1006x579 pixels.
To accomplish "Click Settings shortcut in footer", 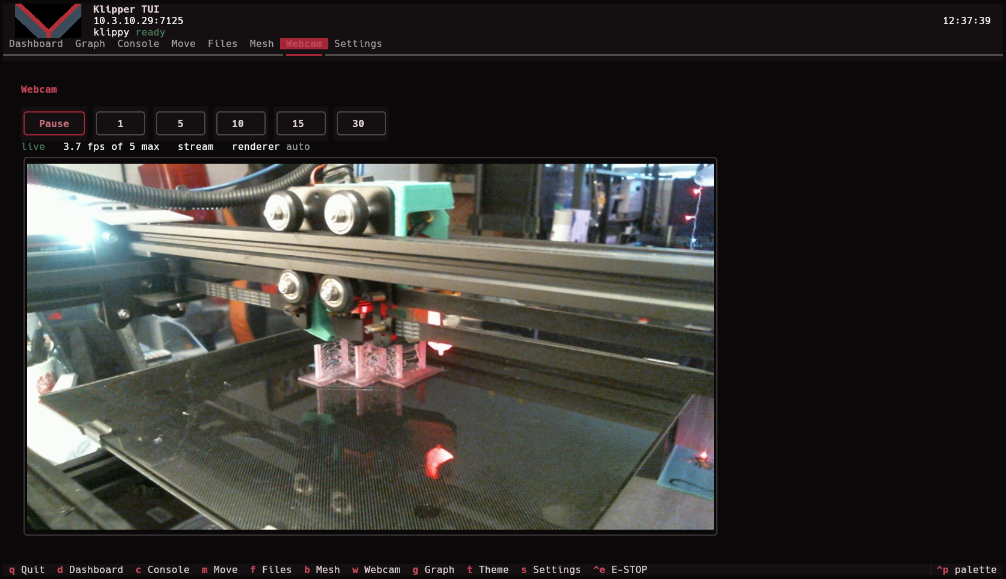I will 551,569.
